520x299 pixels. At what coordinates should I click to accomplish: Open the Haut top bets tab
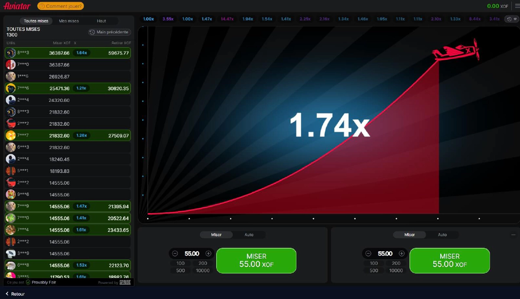click(x=101, y=21)
